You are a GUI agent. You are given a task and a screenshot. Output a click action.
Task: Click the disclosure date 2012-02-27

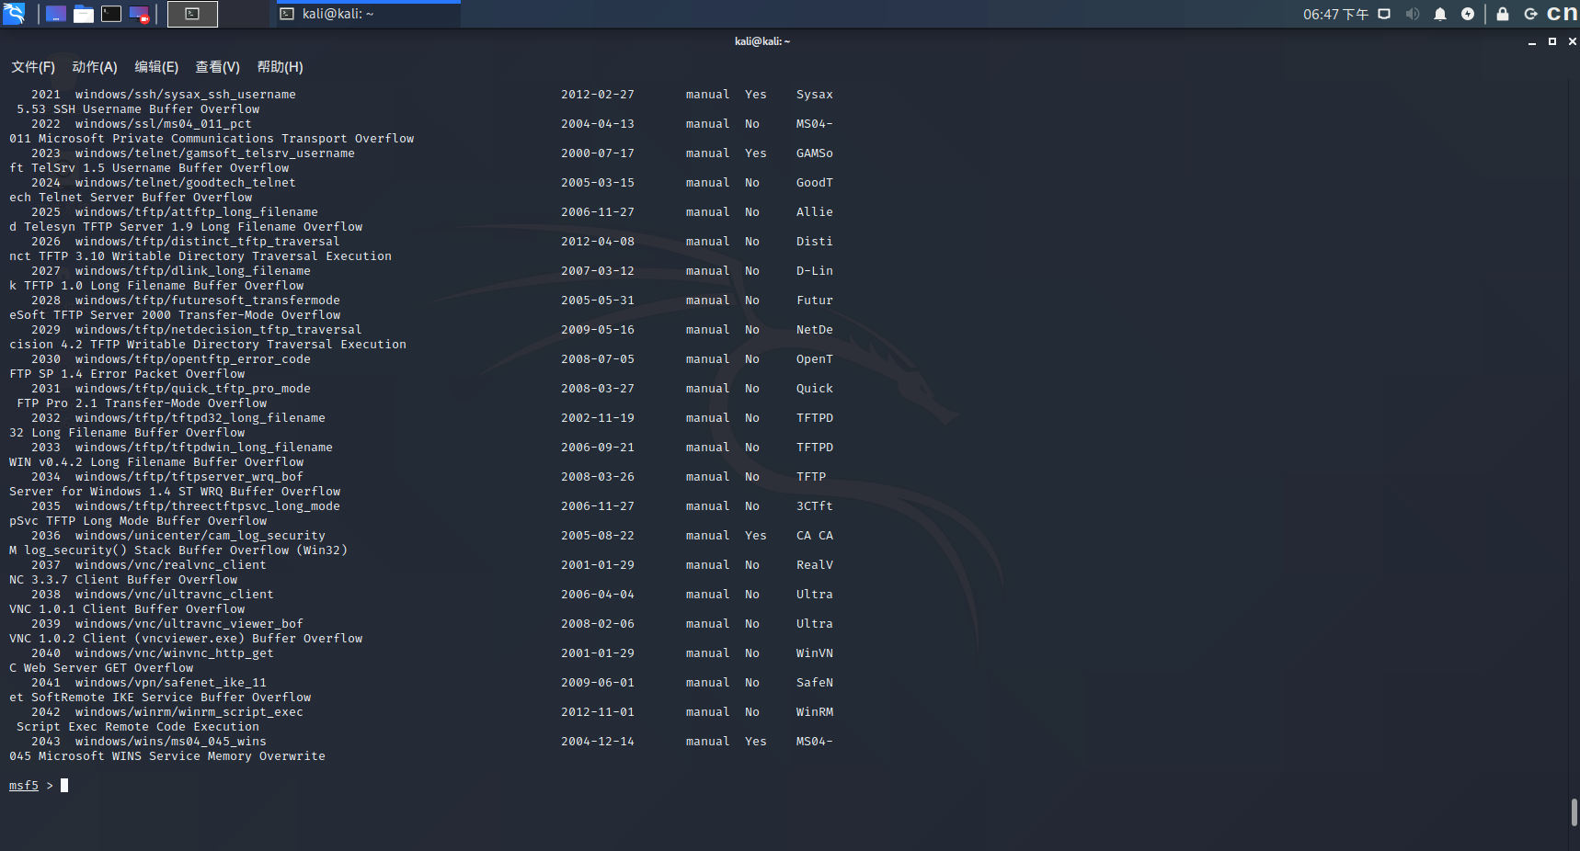tap(598, 95)
